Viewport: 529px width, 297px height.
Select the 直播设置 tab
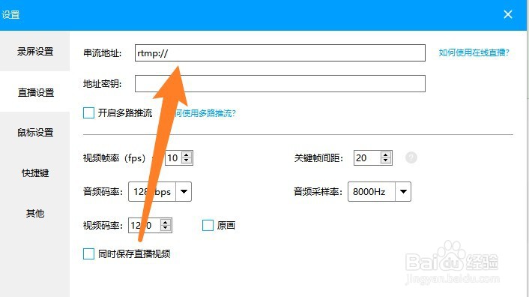[35, 91]
